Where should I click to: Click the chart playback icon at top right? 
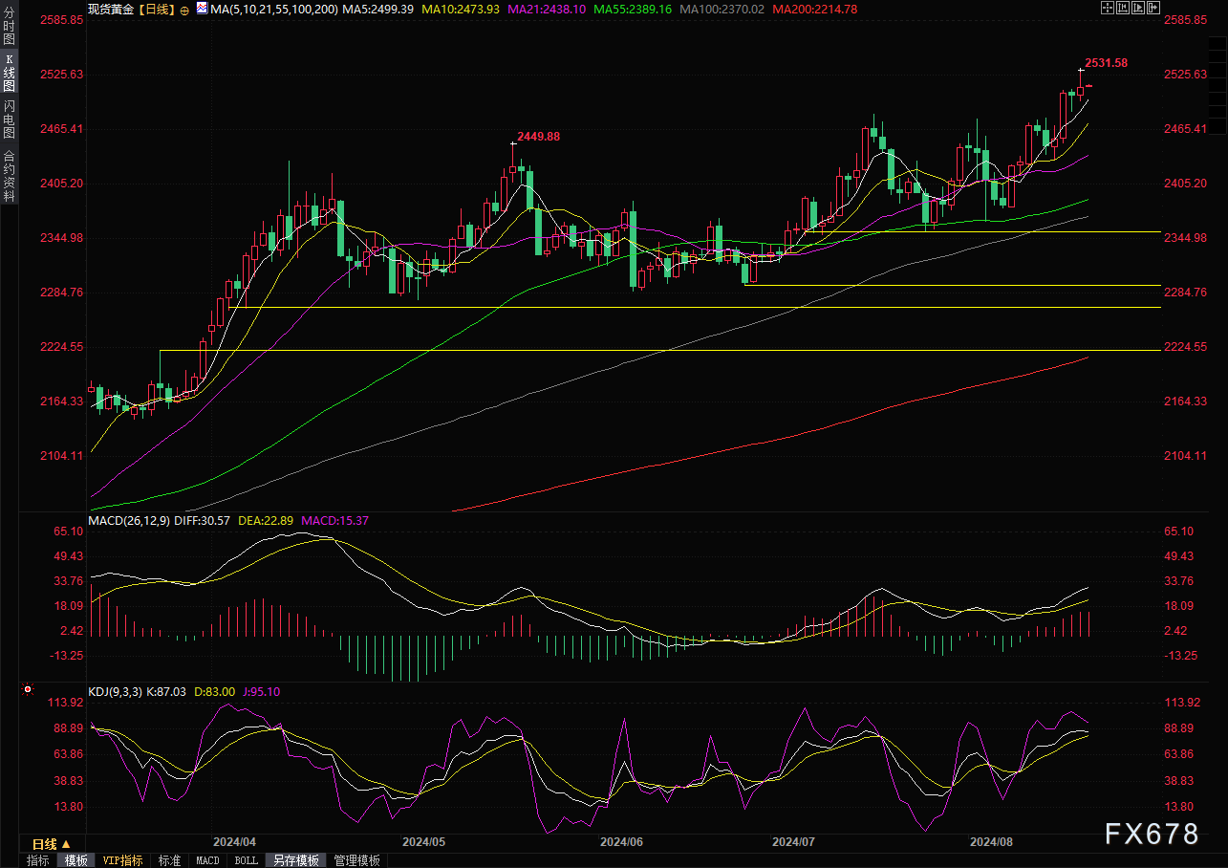click(x=1139, y=8)
